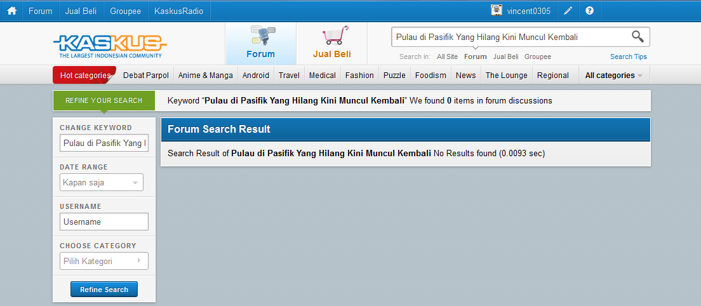Click the Hot categories red label

click(x=84, y=75)
